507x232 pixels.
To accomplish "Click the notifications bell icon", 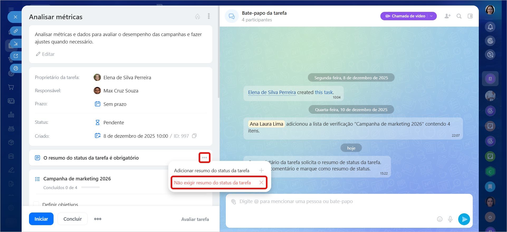I will 490,27.
